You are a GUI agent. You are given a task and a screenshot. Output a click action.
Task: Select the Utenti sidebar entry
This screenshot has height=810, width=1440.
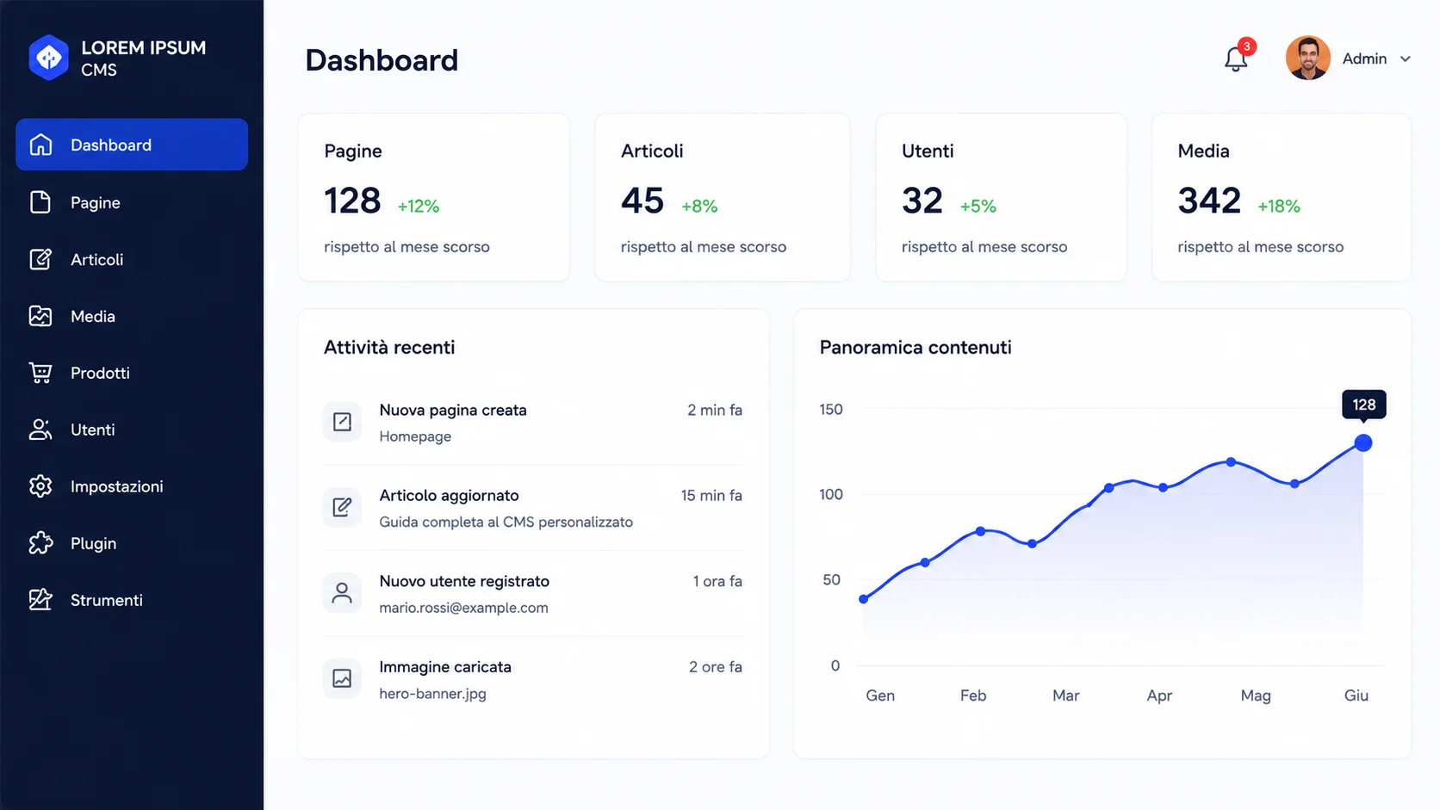click(132, 430)
